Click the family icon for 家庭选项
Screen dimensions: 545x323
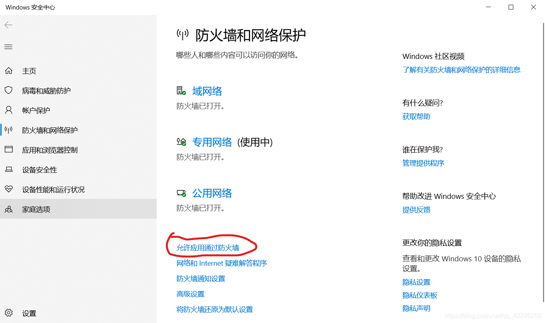click(x=9, y=209)
